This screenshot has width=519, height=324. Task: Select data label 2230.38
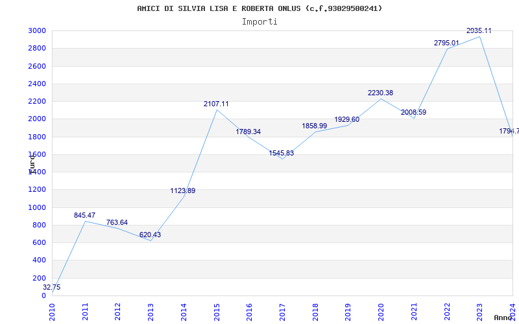tap(380, 93)
